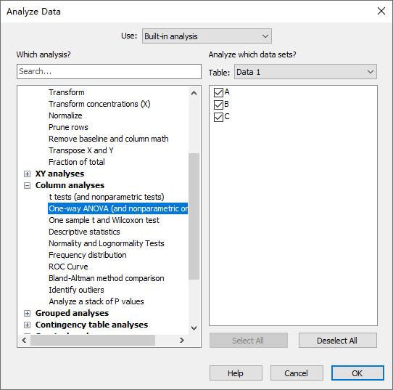Viewport: 393px width, 390px height.
Task: Select Transpose X and Y
Action: [81, 150]
